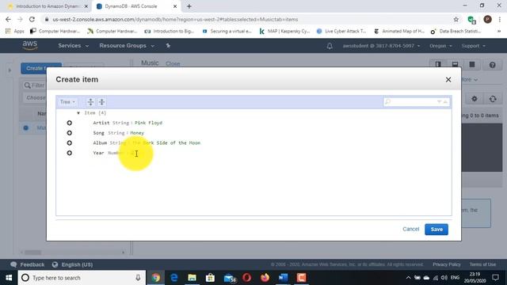This screenshot has height=285, width=507.
Task: Bookmark this page with the star
Action: (456, 19)
